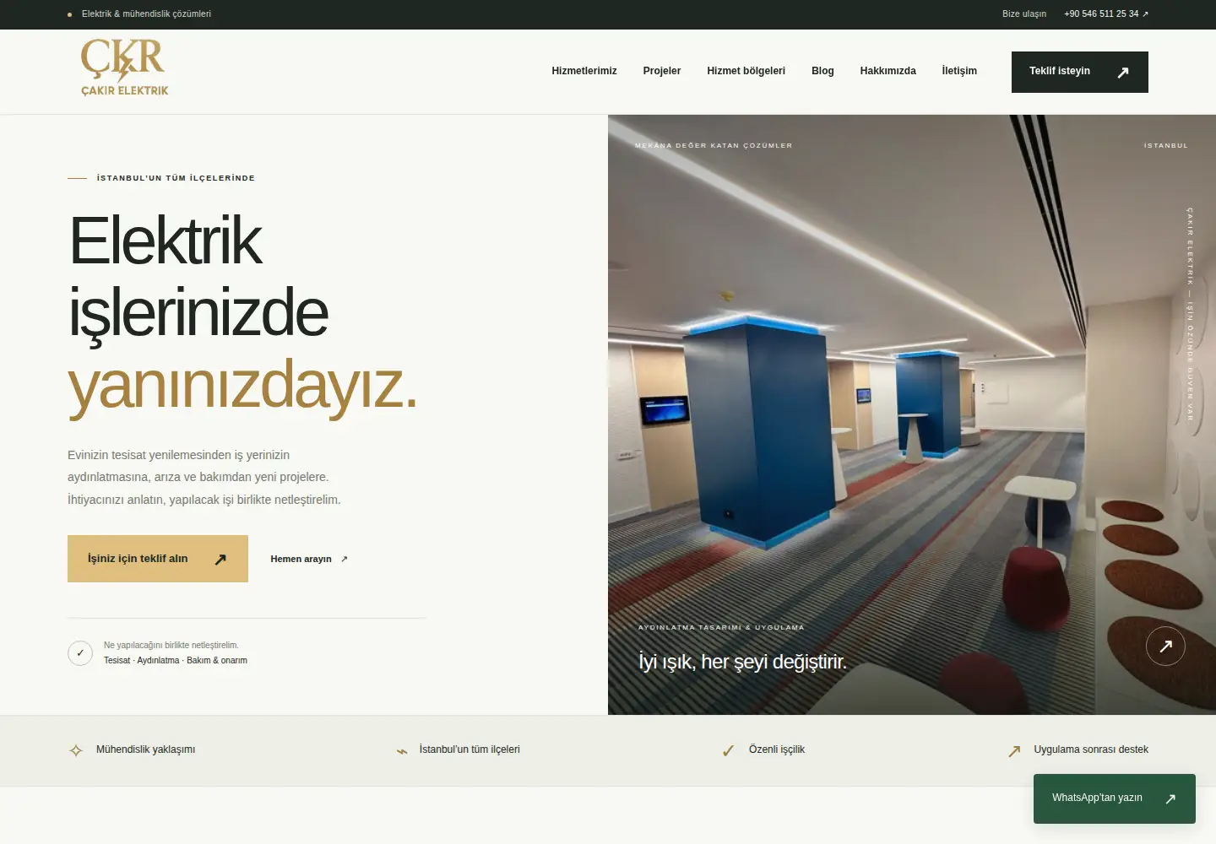Click the Teklif isteyin header button

(1080, 72)
